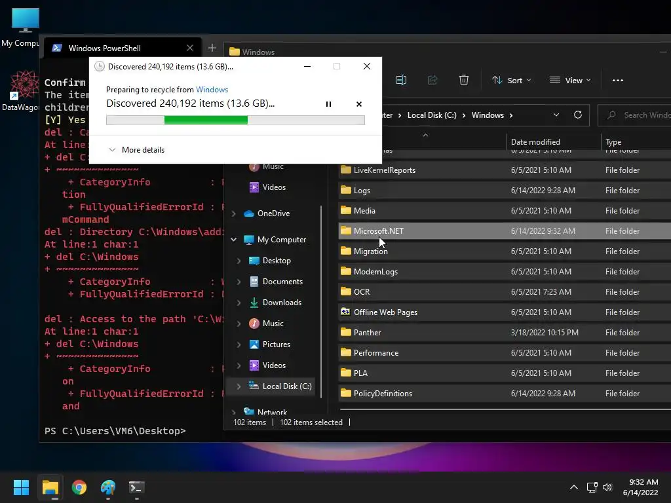Sort by Type column header
The image size is (671, 503).
pos(613,142)
